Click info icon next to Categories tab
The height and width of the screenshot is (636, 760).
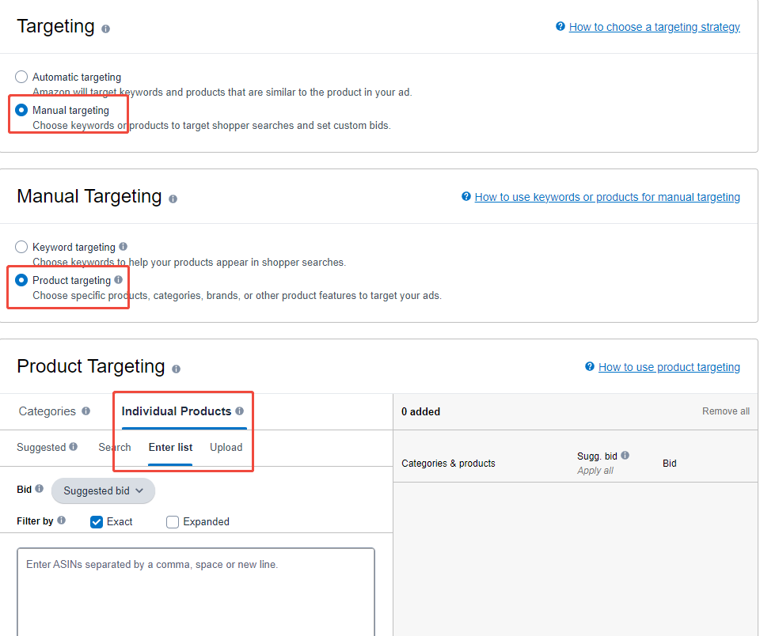[x=85, y=411]
